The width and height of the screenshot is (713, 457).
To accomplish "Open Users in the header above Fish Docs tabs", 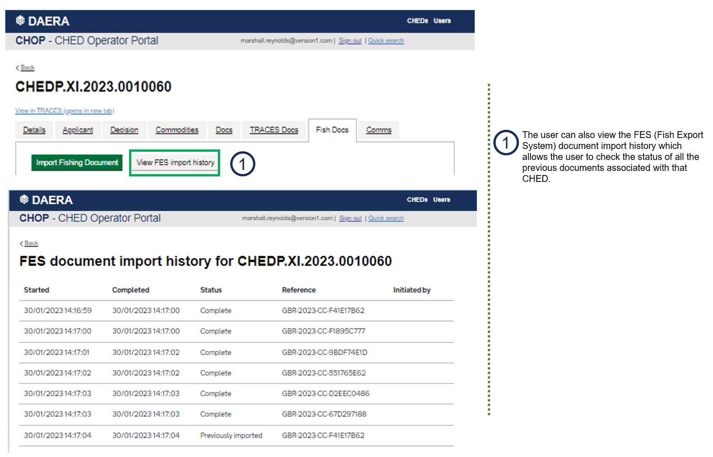I will 442,21.
